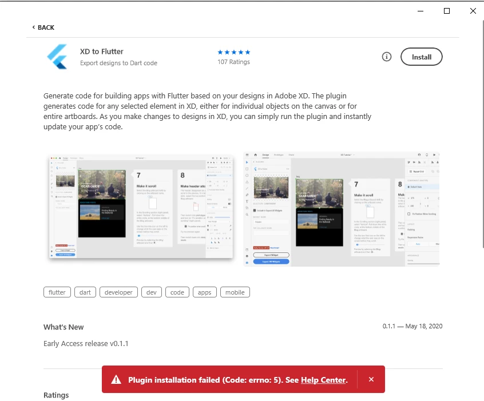Select the dev tag

(x=152, y=292)
